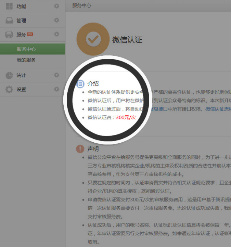The height and width of the screenshot is (247, 231).
Task: Click the 微信认证 heading
Action: [x=127, y=40]
